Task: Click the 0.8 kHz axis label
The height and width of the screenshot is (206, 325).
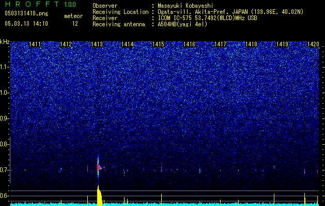Action: pyautogui.click(x=5, y=144)
